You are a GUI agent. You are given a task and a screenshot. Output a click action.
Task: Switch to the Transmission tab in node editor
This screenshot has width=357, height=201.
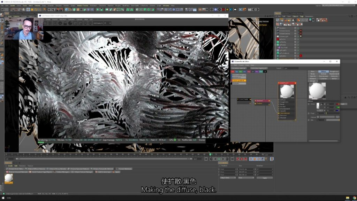point(324,76)
